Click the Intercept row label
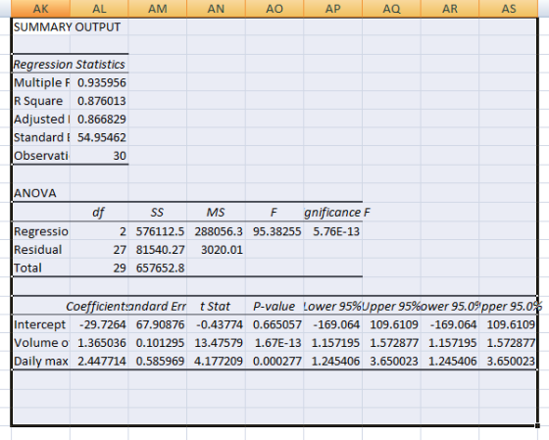The image size is (549, 440). [40, 324]
